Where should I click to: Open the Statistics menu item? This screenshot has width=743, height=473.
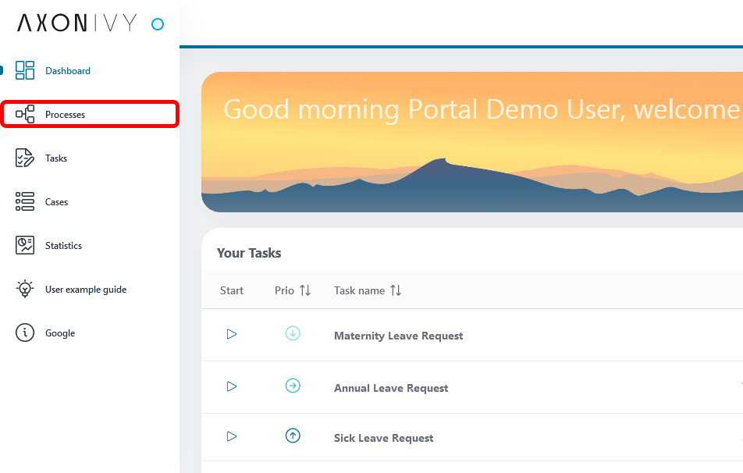[90, 246]
